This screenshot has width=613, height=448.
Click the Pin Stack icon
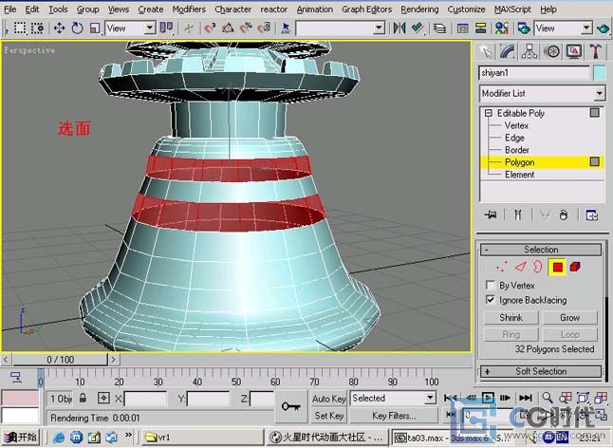[491, 215]
